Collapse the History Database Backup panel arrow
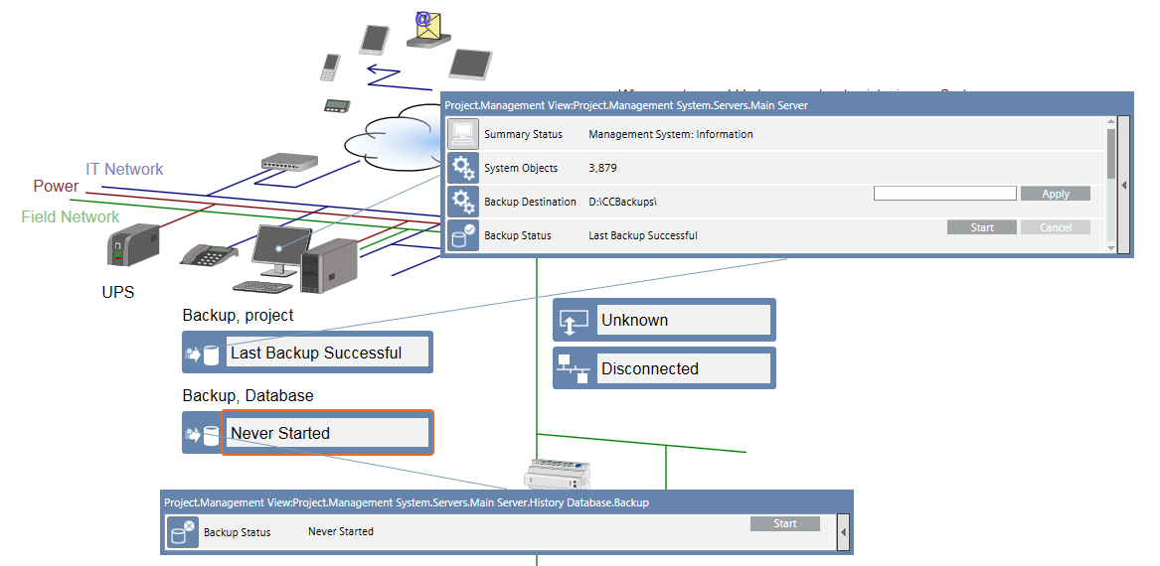This screenshot has width=1160, height=566. [844, 532]
